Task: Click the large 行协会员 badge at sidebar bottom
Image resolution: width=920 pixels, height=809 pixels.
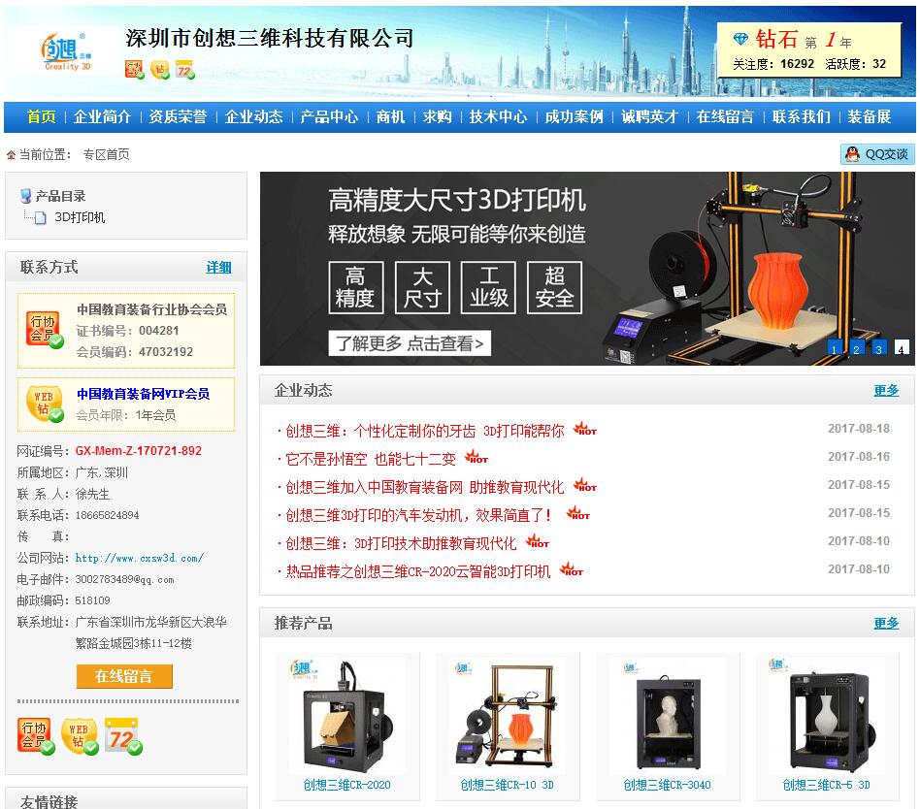Action: coord(36,736)
